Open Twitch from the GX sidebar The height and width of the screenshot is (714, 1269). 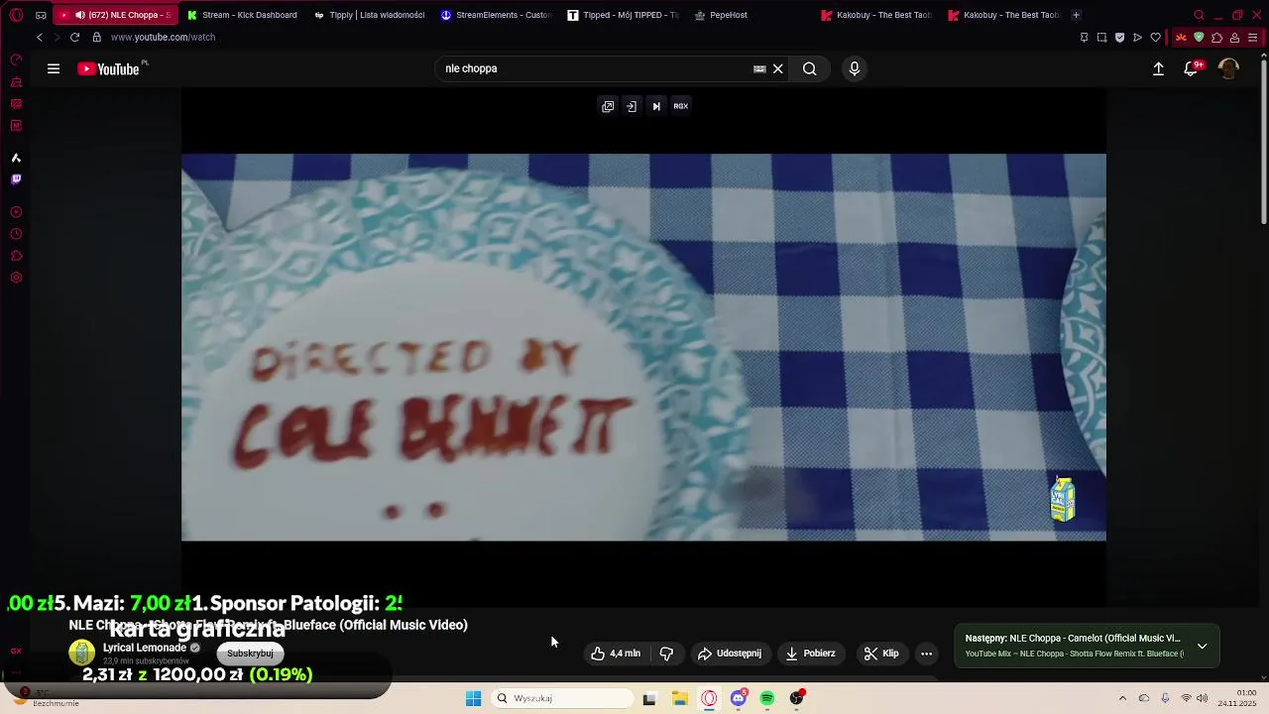tap(16, 179)
